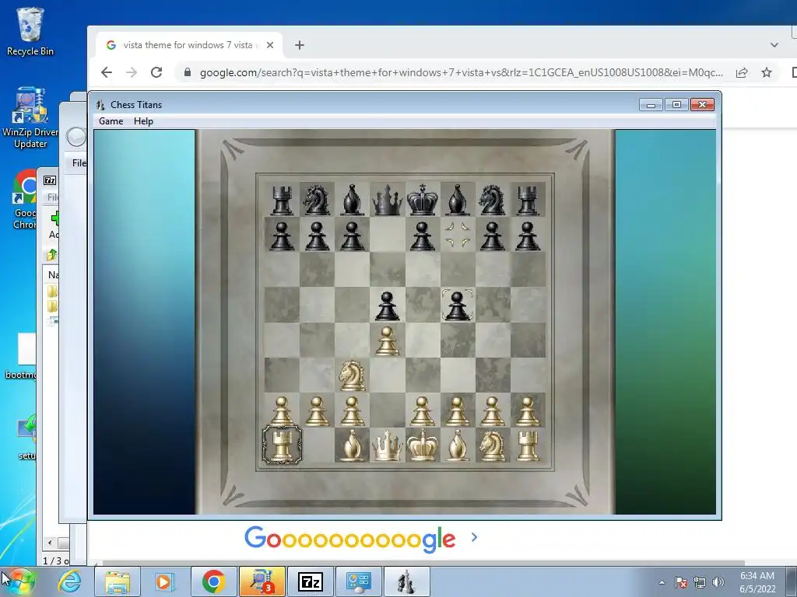The height and width of the screenshot is (597, 797).
Task: Click the Chrome address bar URL
Action: [461, 72]
